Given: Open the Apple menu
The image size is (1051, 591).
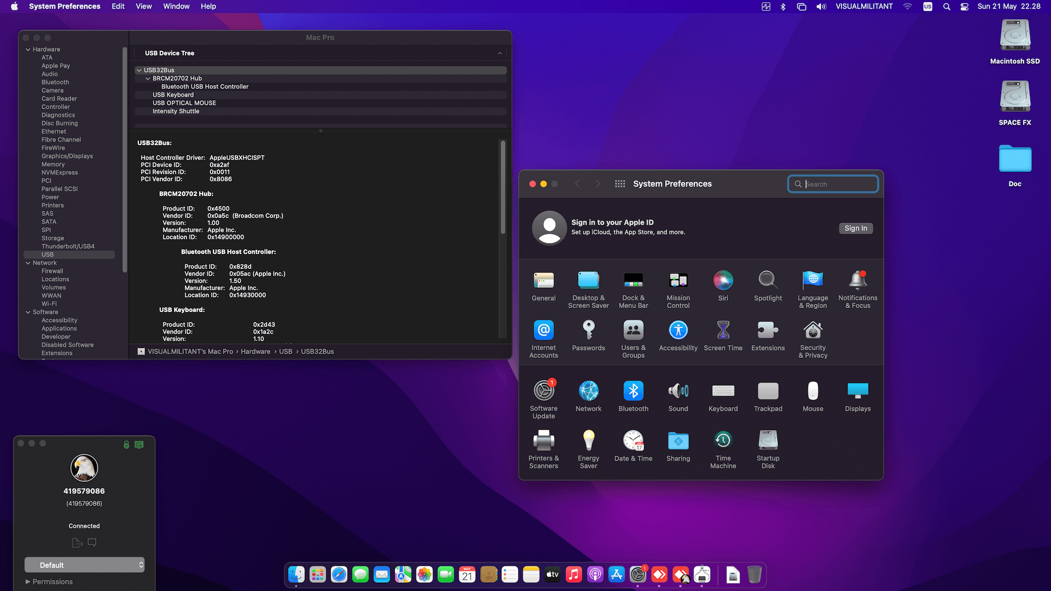Looking at the screenshot, I should click(14, 6).
